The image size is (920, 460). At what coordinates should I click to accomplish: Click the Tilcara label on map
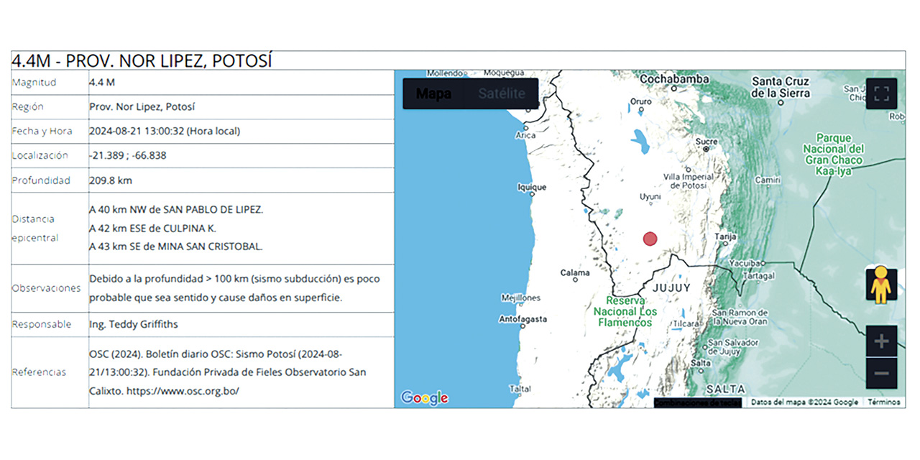pos(685,324)
